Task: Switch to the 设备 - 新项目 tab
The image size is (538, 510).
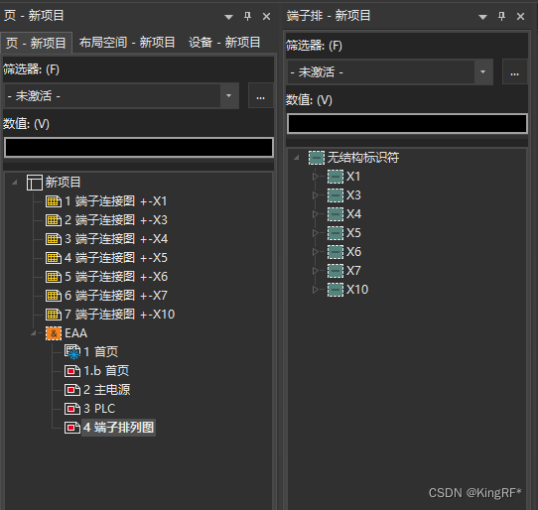Action: 224,43
